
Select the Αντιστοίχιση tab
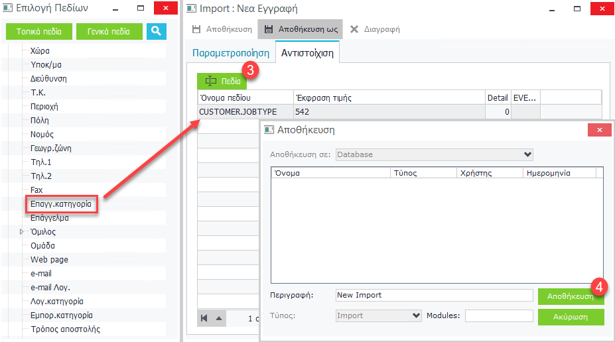(x=307, y=53)
